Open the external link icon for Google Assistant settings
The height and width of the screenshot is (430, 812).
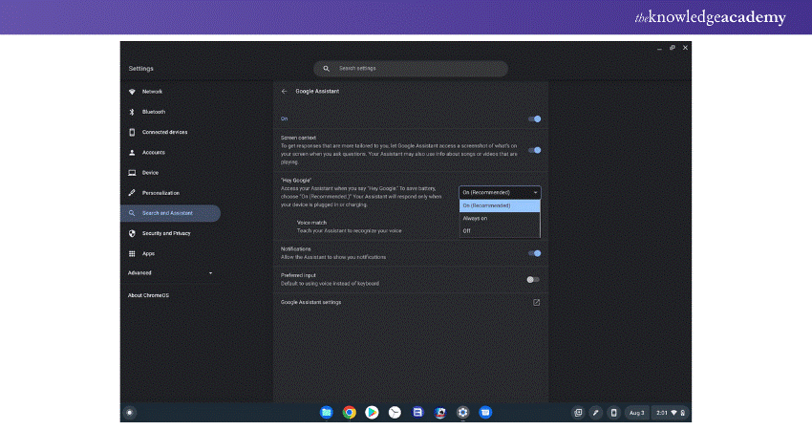(536, 302)
